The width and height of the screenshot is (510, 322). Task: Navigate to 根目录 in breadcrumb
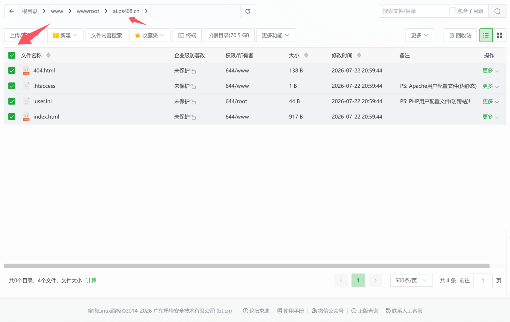click(x=29, y=11)
